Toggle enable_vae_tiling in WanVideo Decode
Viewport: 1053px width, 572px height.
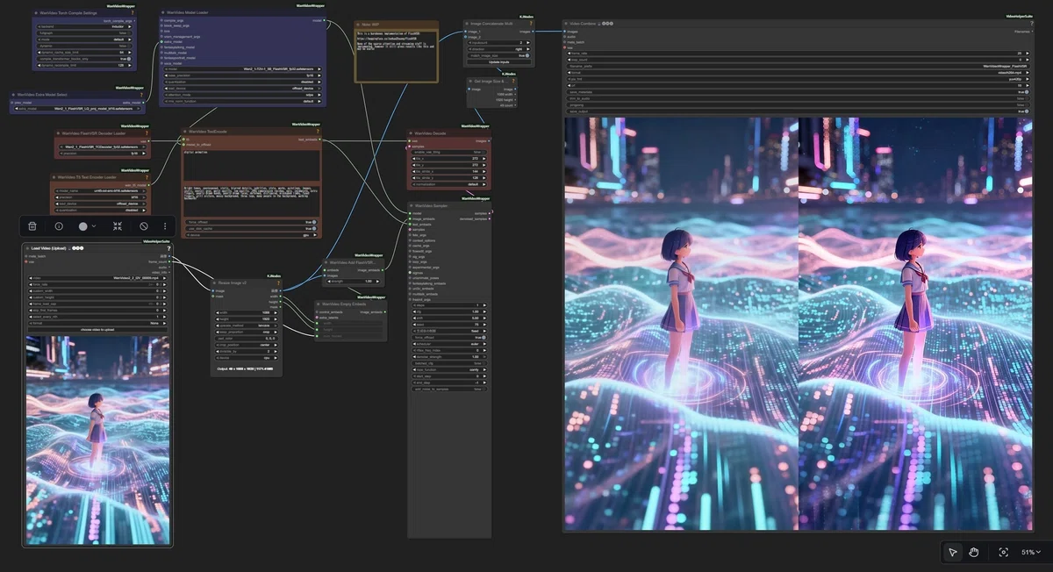[449, 153]
